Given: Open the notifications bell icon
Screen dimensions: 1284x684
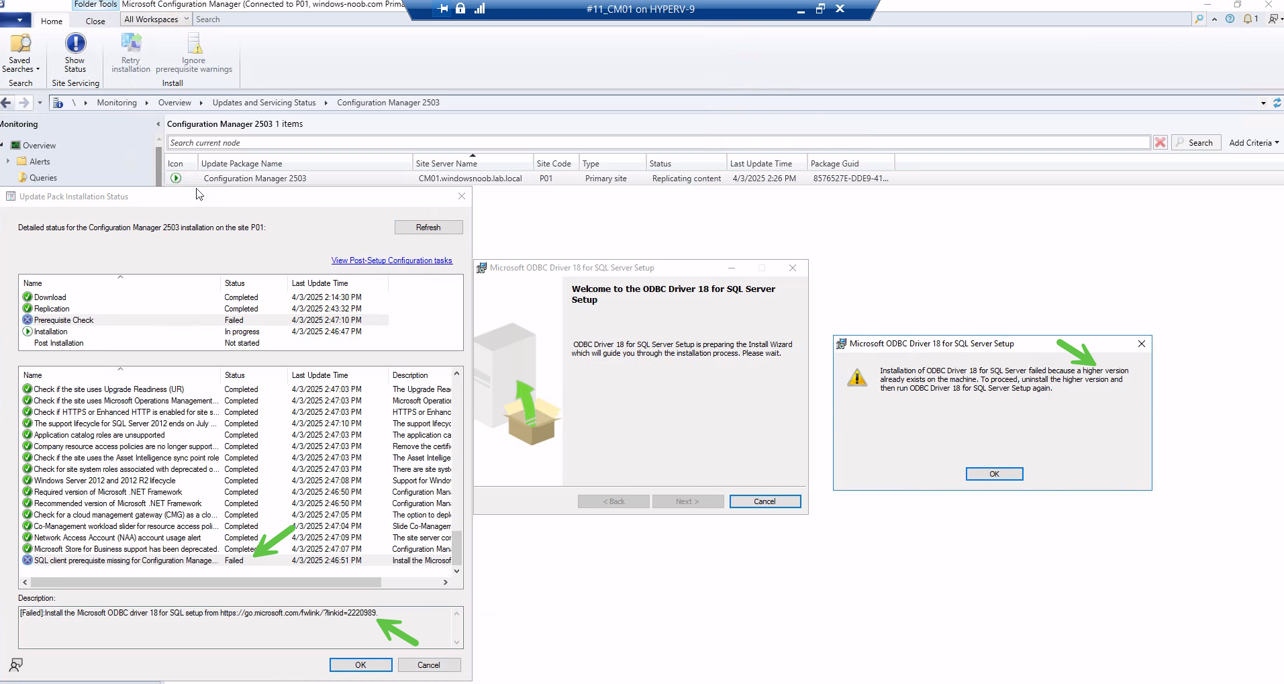Looking at the screenshot, I should (1248, 19).
